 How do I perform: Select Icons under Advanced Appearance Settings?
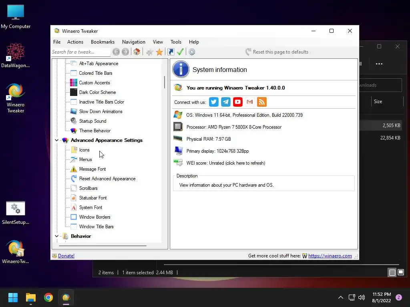click(84, 150)
